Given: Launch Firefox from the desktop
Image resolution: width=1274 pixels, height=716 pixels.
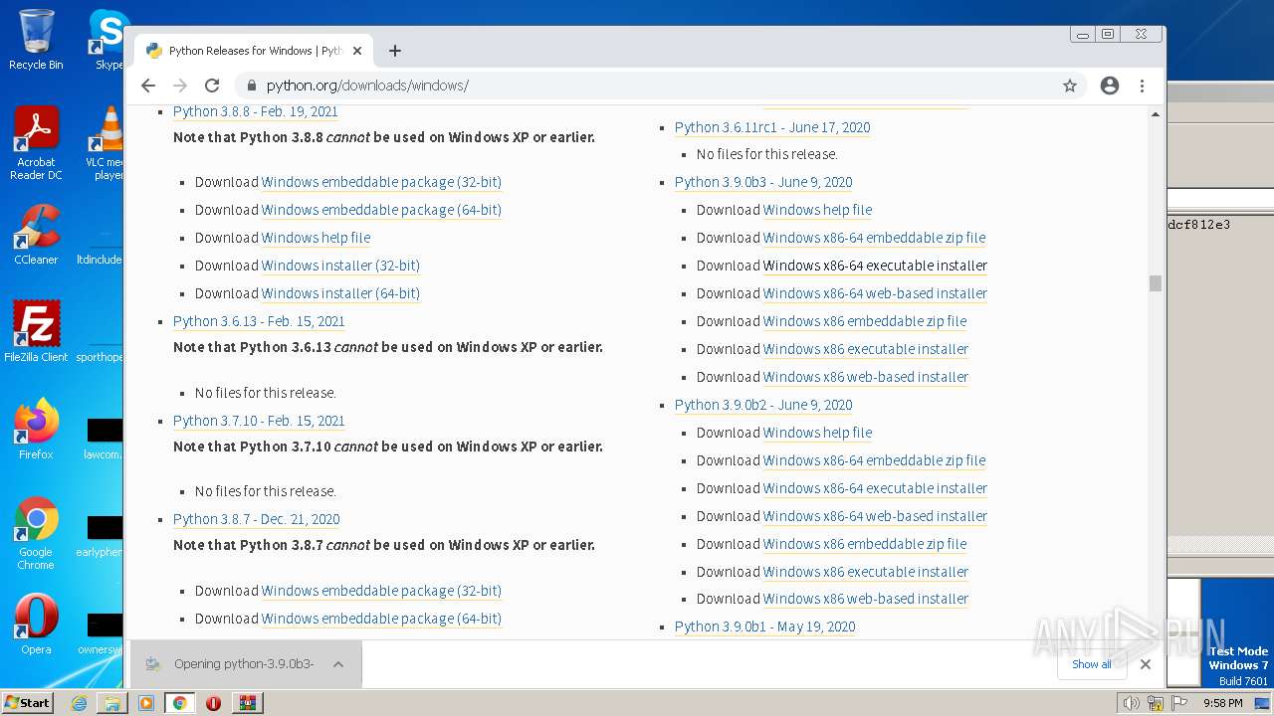Looking at the screenshot, I should pyautogui.click(x=36, y=430).
